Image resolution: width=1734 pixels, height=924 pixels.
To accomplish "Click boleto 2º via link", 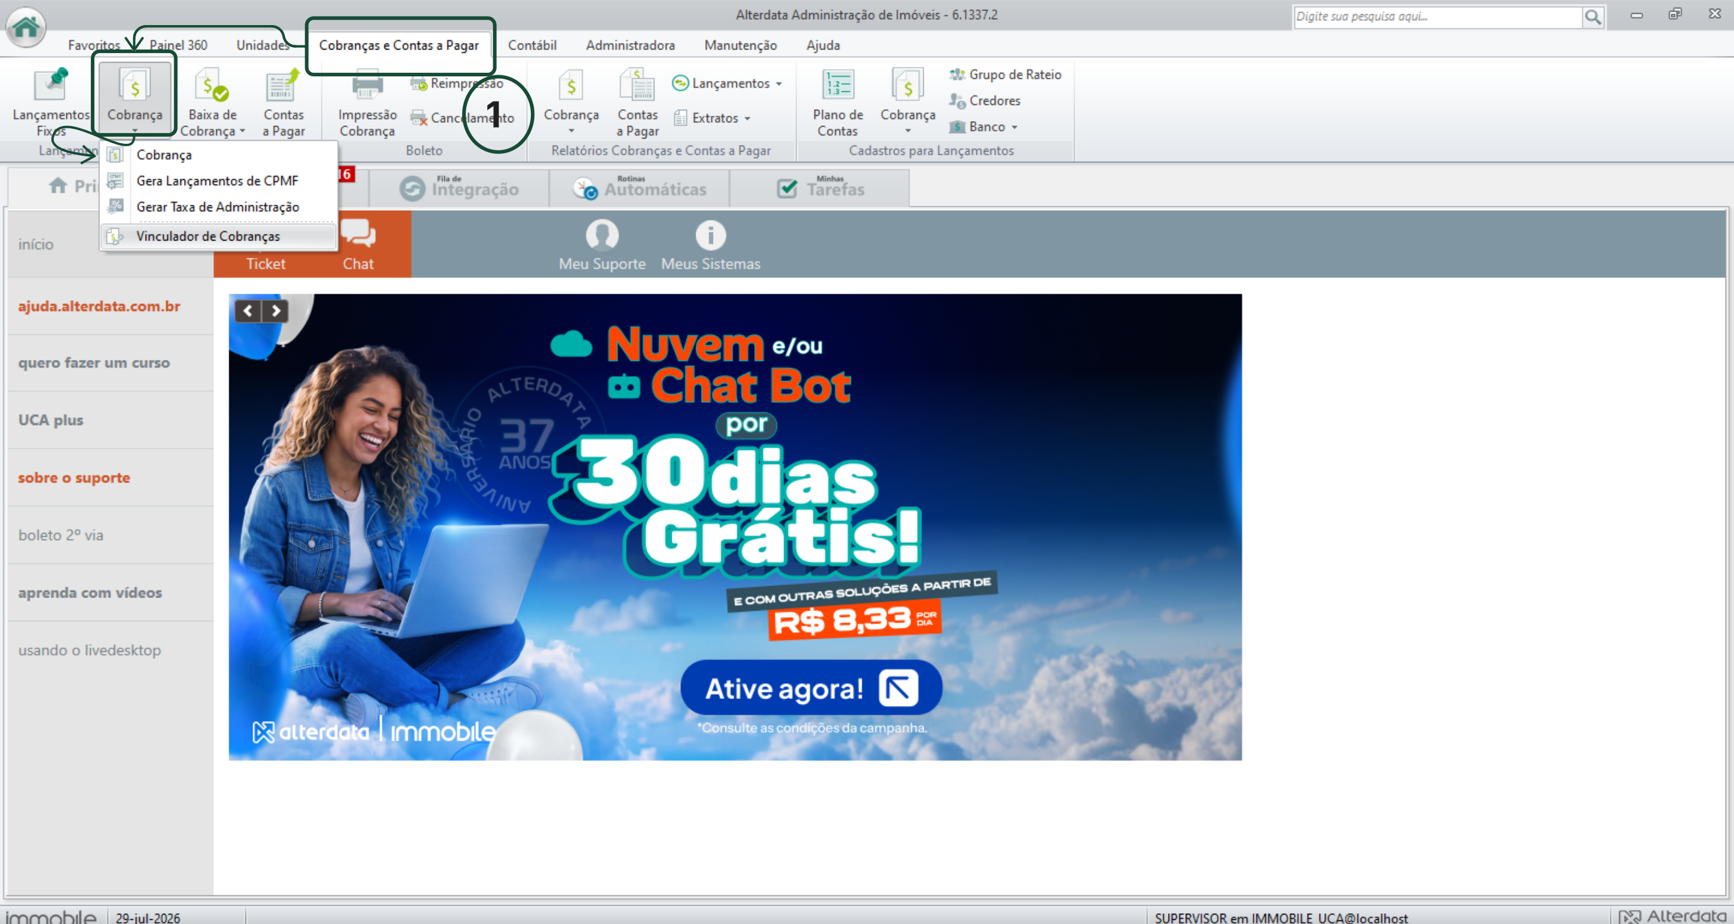I will click(60, 535).
